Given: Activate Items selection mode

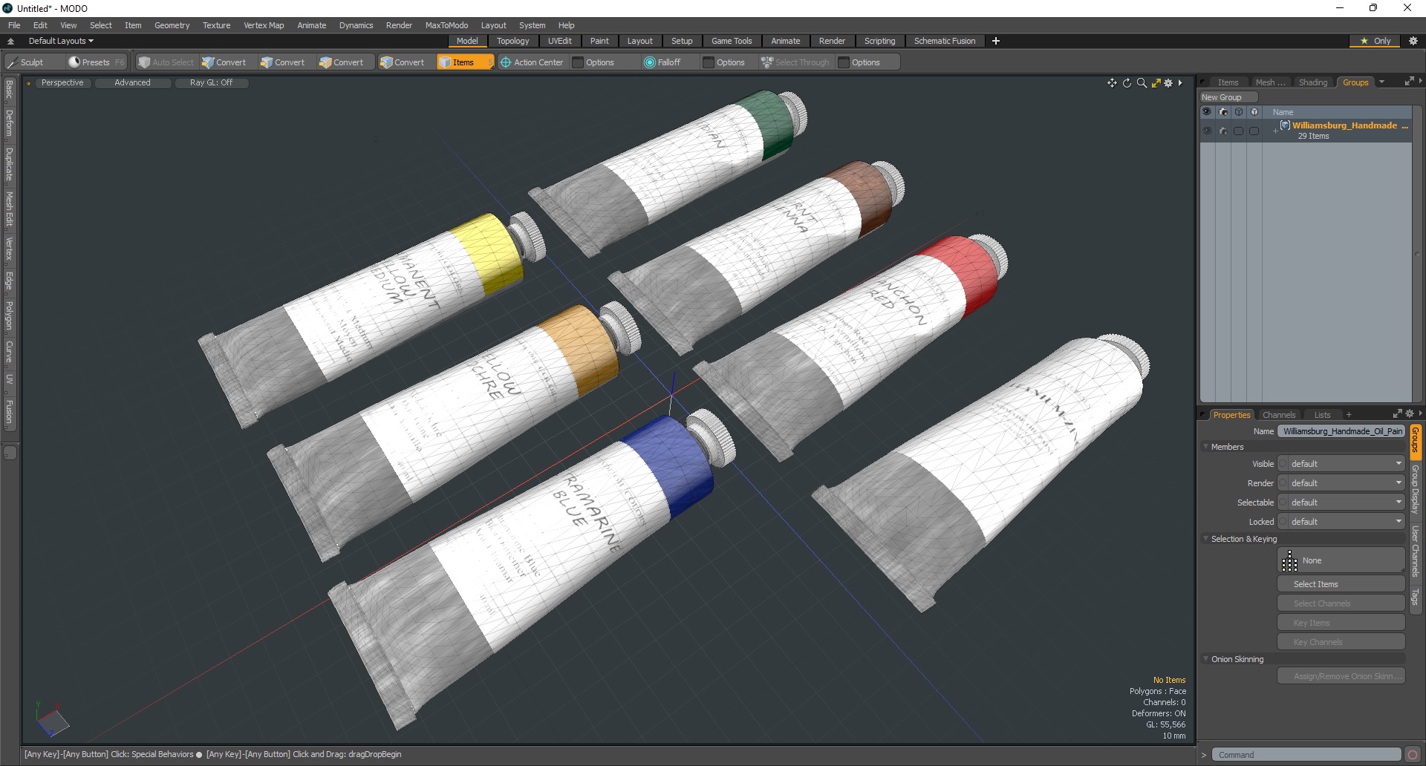Looking at the screenshot, I should click(465, 62).
